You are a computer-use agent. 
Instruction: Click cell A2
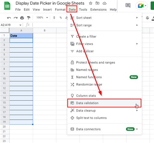pyautogui.click(x=21, y=40)
